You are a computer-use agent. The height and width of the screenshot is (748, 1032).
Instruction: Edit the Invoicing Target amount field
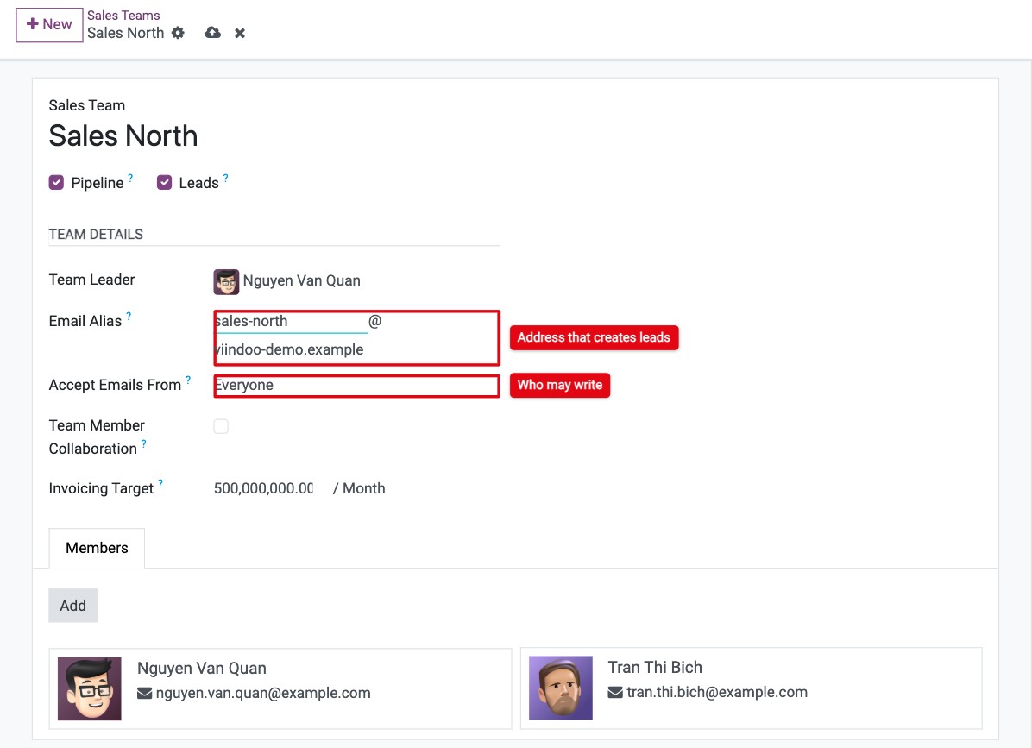(264, 488)
